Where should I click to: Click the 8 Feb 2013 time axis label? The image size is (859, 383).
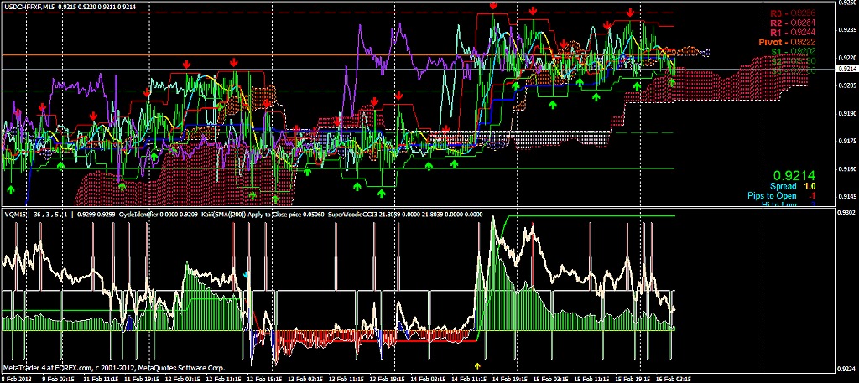[16, 379]
